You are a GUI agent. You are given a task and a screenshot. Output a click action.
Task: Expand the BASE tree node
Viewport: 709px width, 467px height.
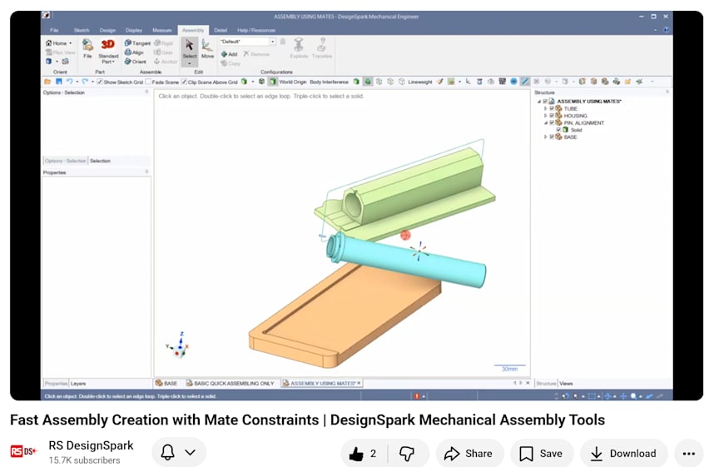point(545,137)
